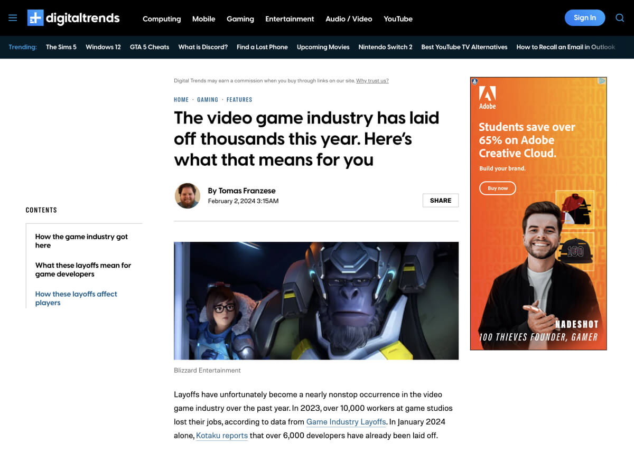
Task: Click the Adobe ad headline about student savings
Action: [527, 140]
